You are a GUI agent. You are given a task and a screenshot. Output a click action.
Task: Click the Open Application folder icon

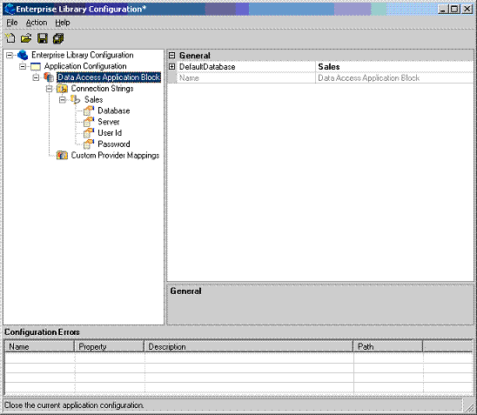coord(26,38)
